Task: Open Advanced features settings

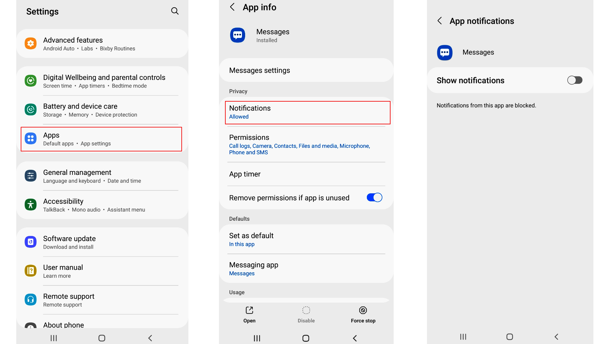Action: click(102, 44)
